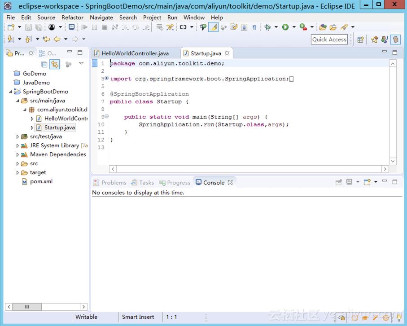Run the application with green Run icon
The width and height of the screenshot is (407, 326).
pyautogui.click(x=285, y=27)
